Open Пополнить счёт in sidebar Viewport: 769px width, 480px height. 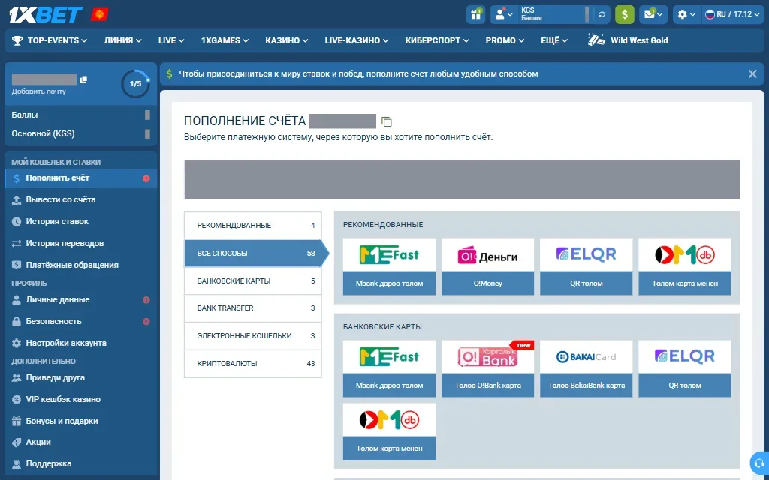pyautogui.click(x=81, y=178)
